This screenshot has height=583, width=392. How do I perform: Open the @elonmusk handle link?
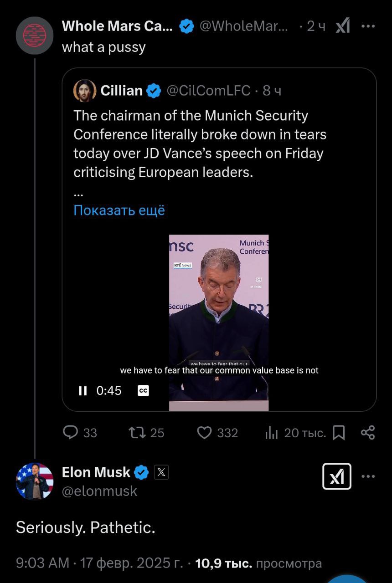(x=99, y=491)
